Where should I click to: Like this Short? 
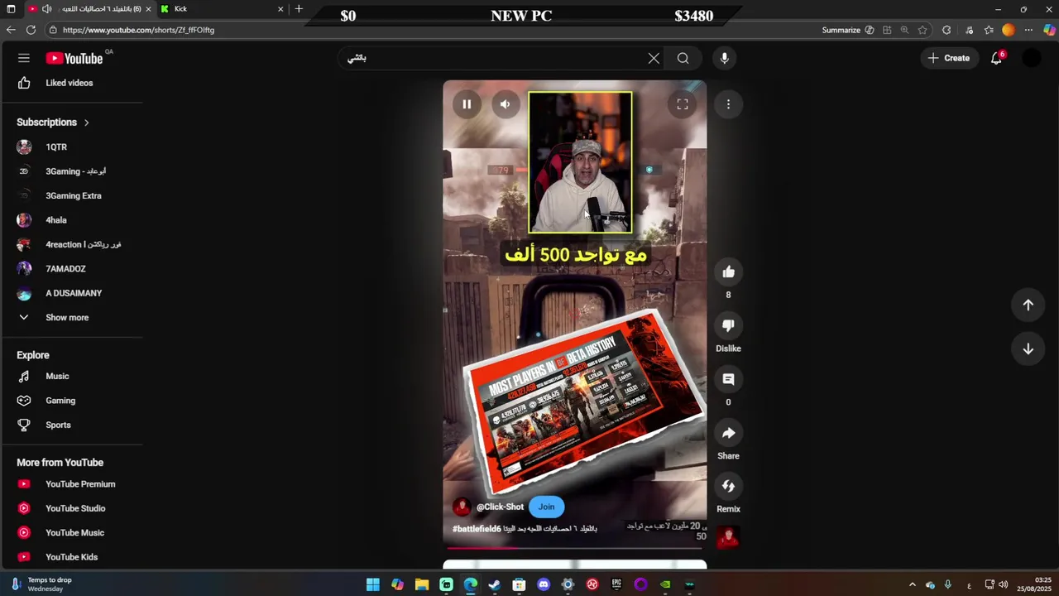pos(728,272)
